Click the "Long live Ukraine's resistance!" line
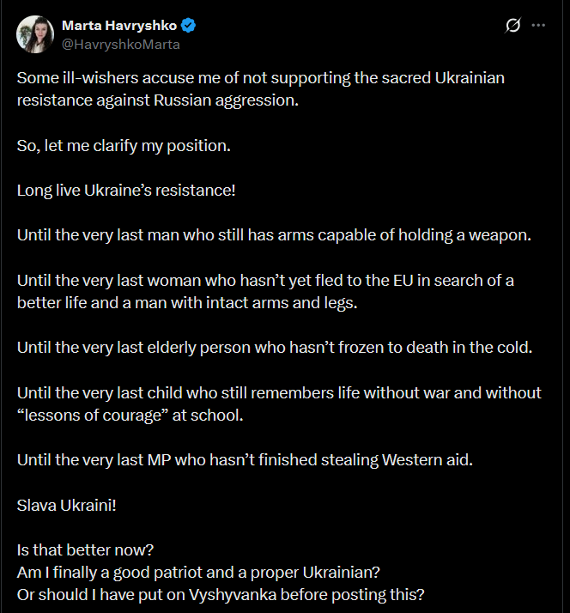Image resolution: width=570 pixels, height=613 pixels. (x=126, y=190)
